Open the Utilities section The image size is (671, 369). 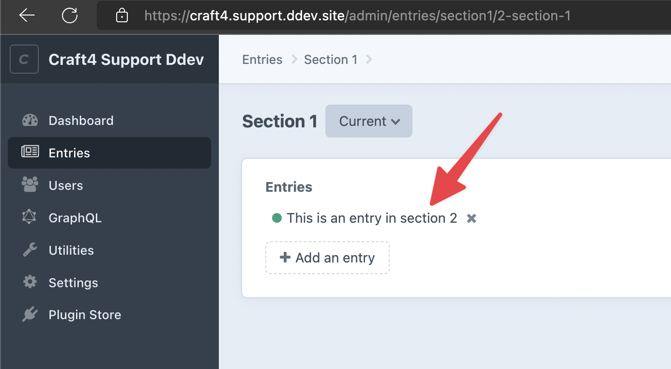point(71,250)
